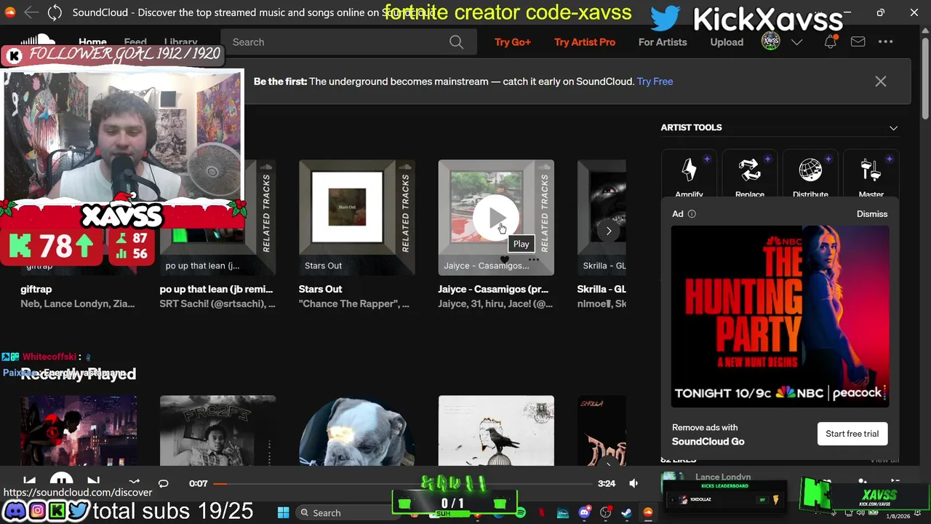The width and height of the screenshot is (931, 524).
Task: Go back with browser back arrow
Action: [31, 12]
